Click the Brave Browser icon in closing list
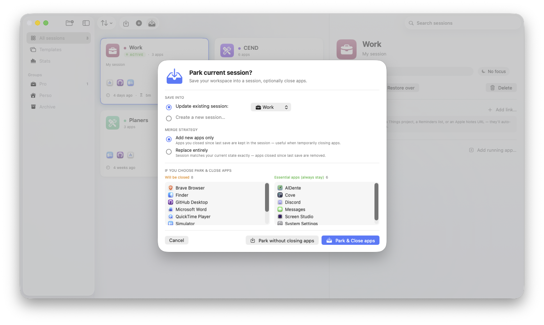 point(171,188)
